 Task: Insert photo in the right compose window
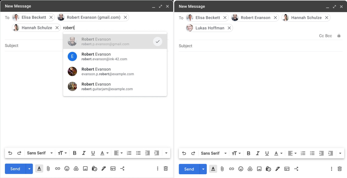(x=259, y=169)
